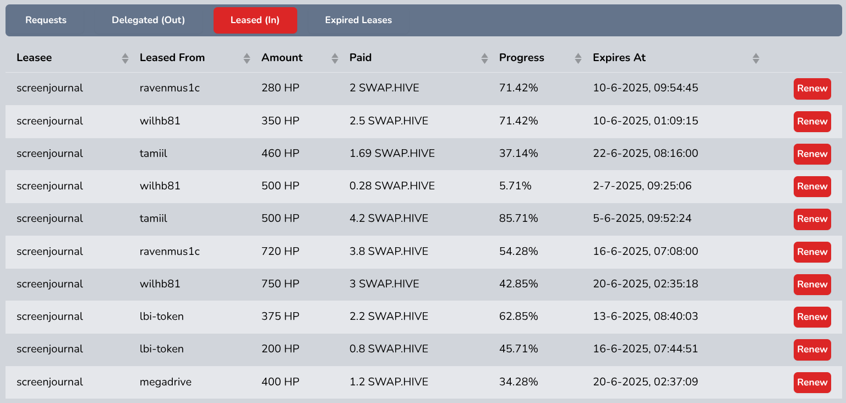Sort by Amount column sort icon

point(335,58)
